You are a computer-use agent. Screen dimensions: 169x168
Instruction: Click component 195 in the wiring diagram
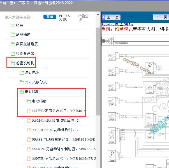[112, 86]
